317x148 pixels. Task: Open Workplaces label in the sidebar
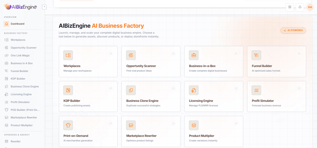pos(18,40)
